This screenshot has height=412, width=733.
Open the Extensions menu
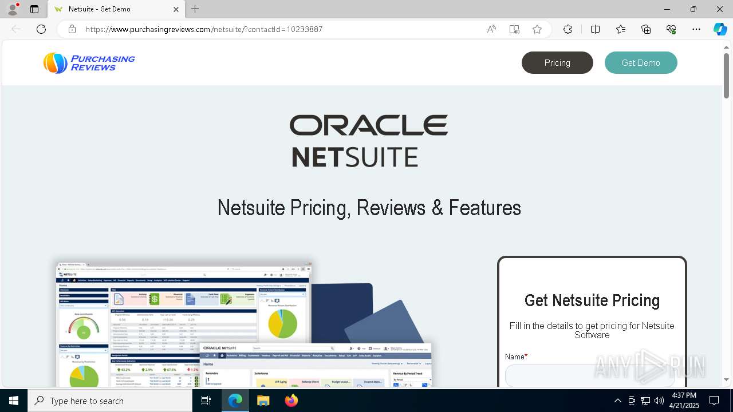click(568, 29)
